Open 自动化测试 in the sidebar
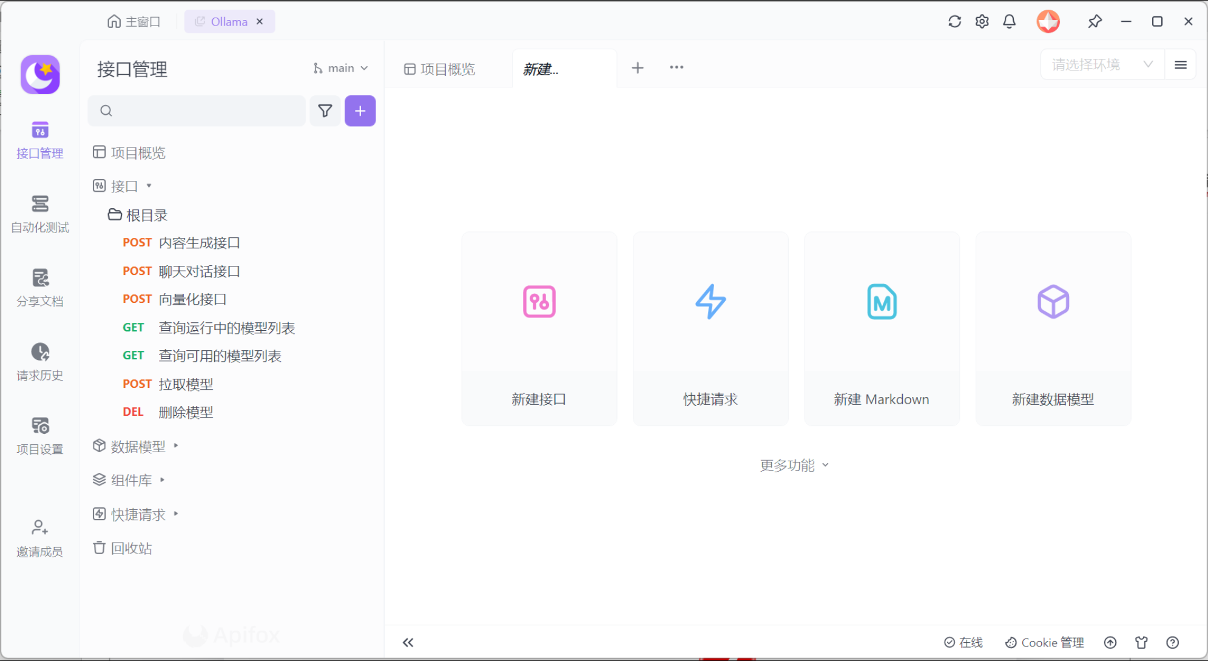This screenshot has width=1208, height=661. click(x=40, y=214)
